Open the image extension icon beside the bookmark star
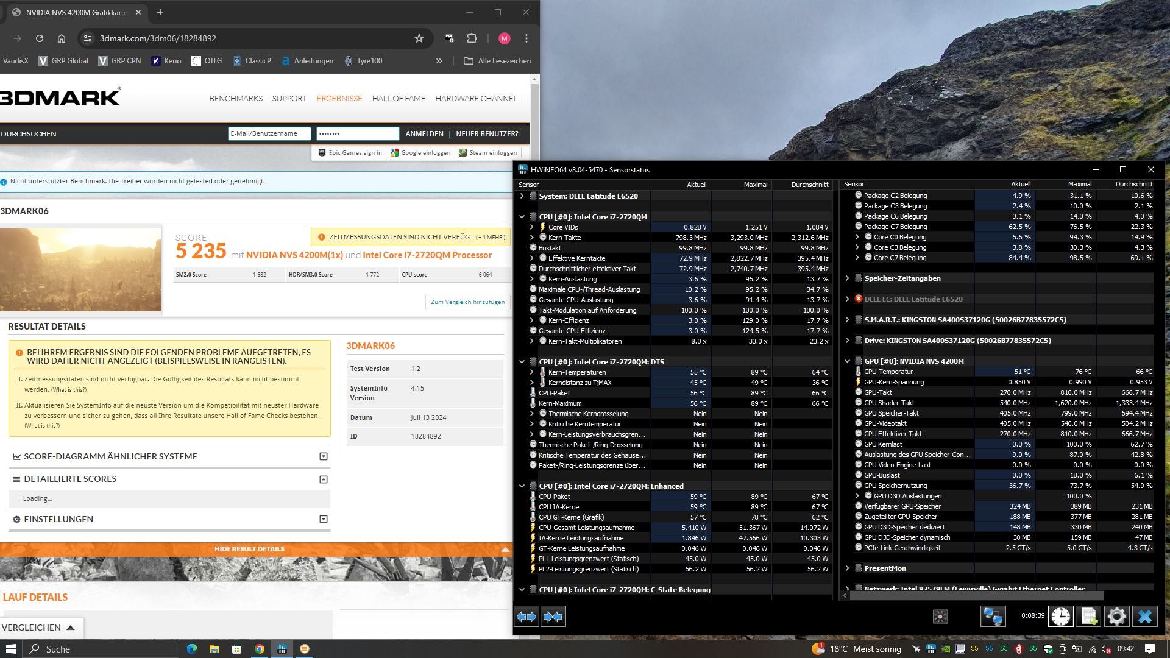1170x658 pixels. (x=450, y=38)
